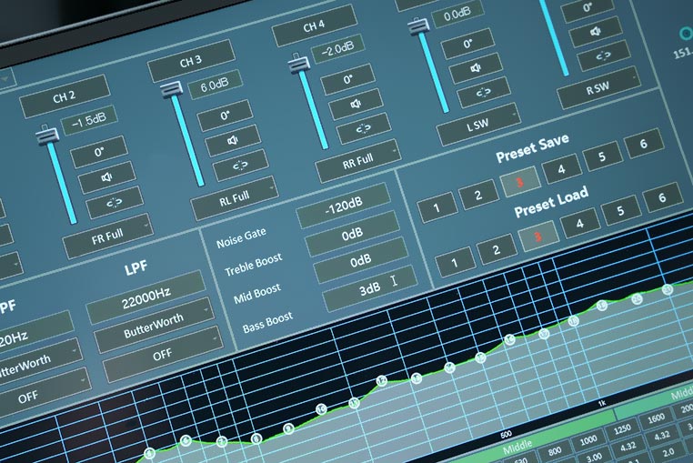Mute the R SW channel speaker icon

coord(596,32)
